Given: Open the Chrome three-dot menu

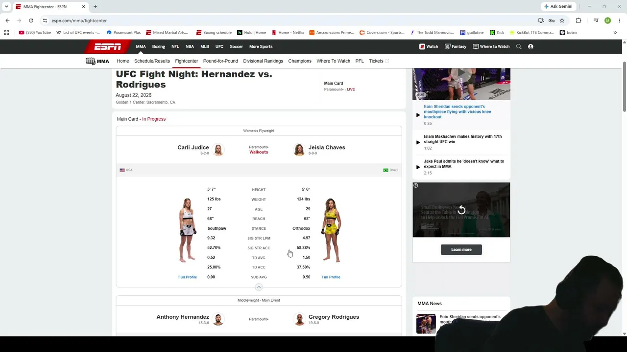Looking at the screenshot, I should [x=620, y=21].
